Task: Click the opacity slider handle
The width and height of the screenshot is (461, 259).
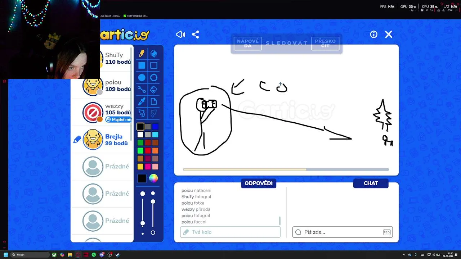Action: (153, 201)
